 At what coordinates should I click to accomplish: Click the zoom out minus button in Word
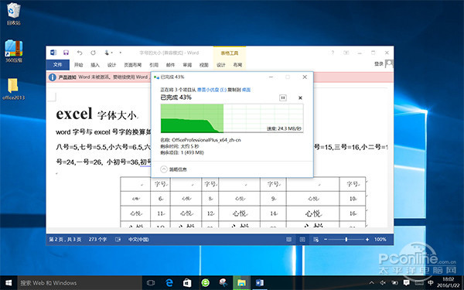pyautogui.click(x=326, y=240)
